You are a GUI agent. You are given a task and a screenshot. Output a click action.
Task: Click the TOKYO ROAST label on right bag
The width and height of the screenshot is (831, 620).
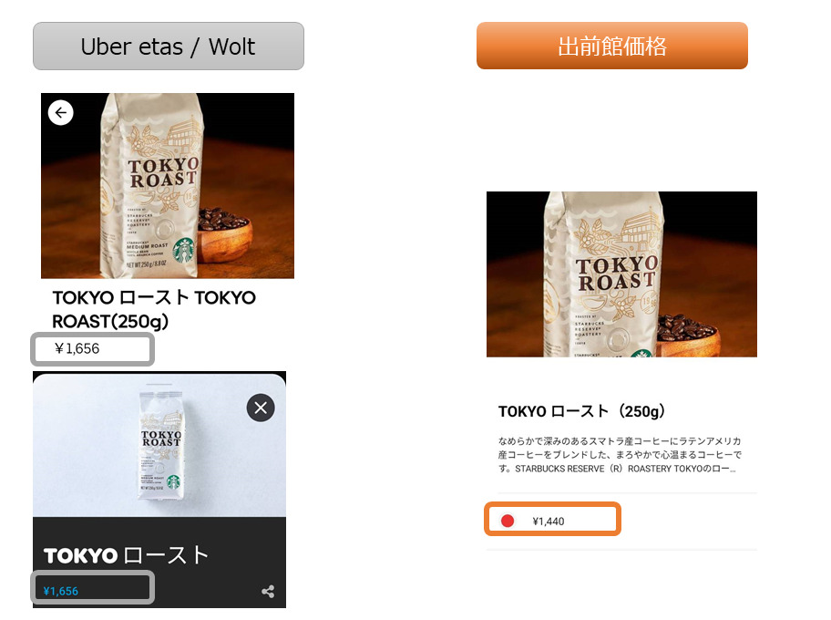[617, 274]
